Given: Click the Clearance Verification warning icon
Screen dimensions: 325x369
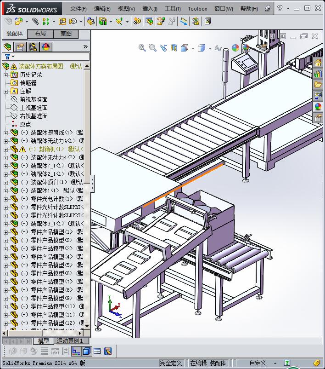Looking at the screenshot, I should (x=196, y=22).
